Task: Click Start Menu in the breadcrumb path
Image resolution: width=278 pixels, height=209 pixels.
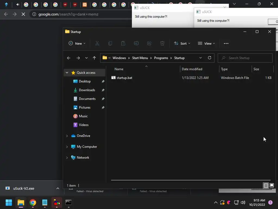Action: [x=140, y=58]
